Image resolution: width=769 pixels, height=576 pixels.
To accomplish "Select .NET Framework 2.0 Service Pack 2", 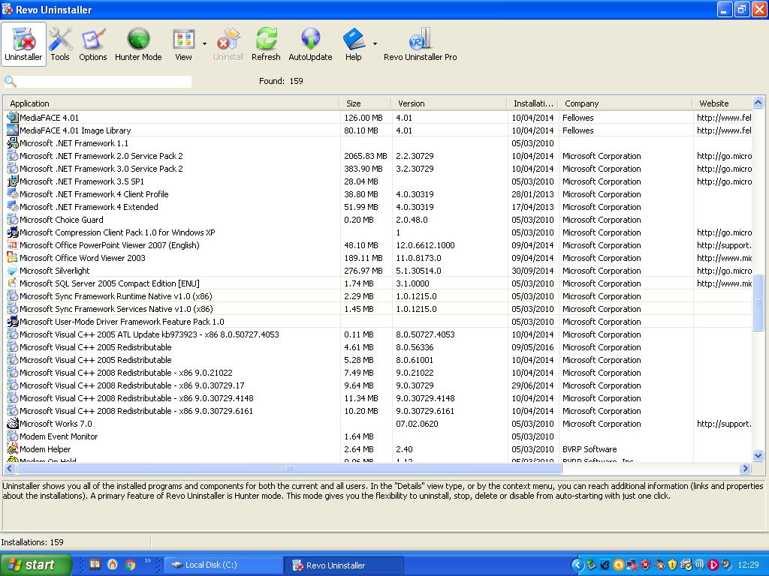I will [x=101, y=156].
